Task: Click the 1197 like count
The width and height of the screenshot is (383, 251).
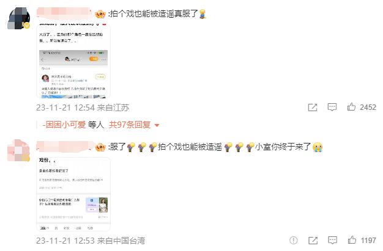Action: click(x=368, y=241)
